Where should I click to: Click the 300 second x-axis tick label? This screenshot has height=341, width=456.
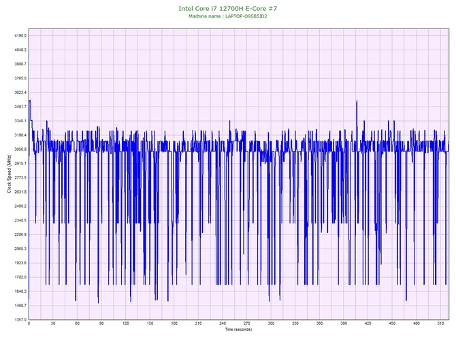(271, 323)
